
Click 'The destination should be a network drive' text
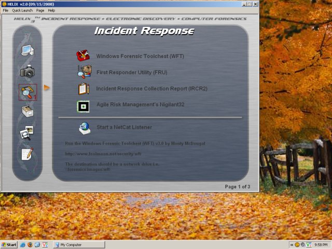tap(112, 164)
